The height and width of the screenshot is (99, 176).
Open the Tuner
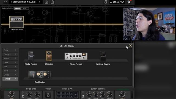coord(48,95)
